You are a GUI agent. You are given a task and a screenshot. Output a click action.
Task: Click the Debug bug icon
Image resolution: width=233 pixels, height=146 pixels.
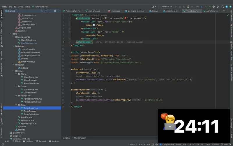coord(180,7)
